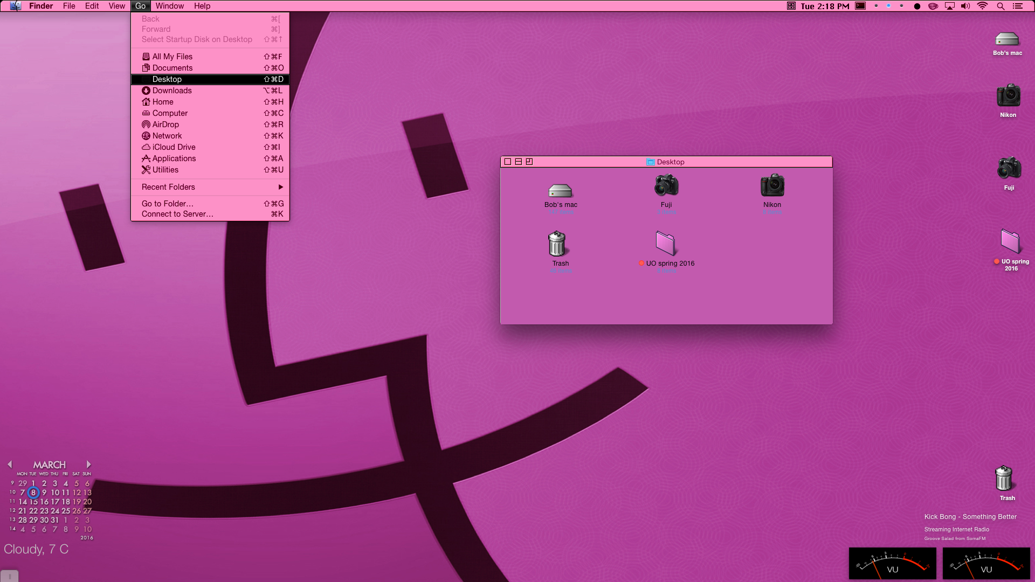Open the volume speaker icon in menu bar

(x=965, y=6)
